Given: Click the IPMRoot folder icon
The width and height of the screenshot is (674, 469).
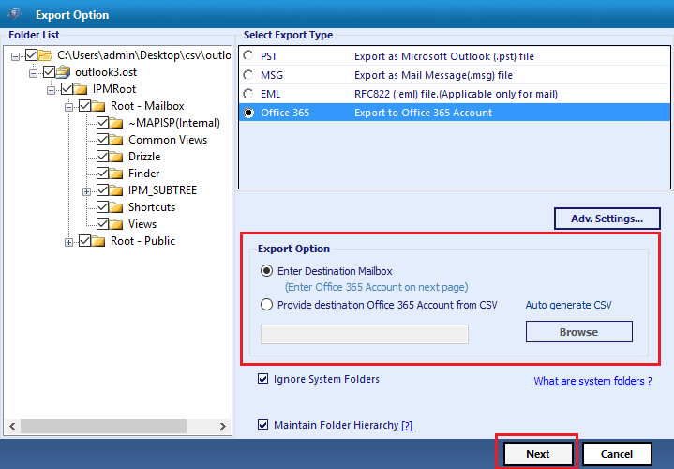Looking at the screenshot, I should tap(81, 89).
